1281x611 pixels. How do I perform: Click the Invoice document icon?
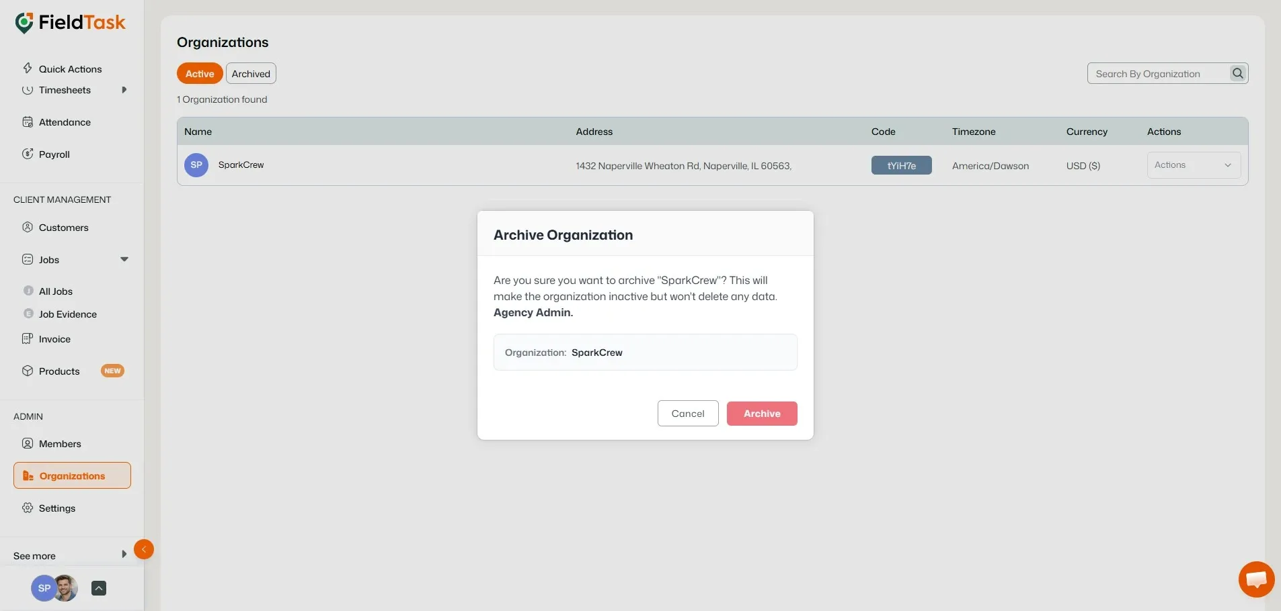(x=28, y=338)
